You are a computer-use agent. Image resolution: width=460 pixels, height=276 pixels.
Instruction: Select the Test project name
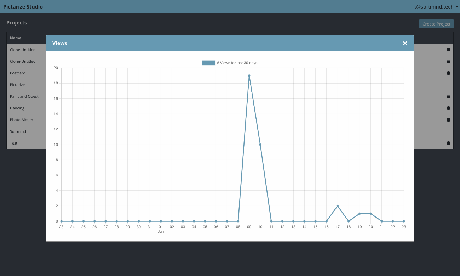13,143
